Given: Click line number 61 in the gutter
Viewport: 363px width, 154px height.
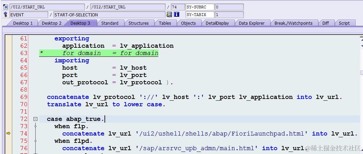Looking at the screenshot, I should coord(24,39).
